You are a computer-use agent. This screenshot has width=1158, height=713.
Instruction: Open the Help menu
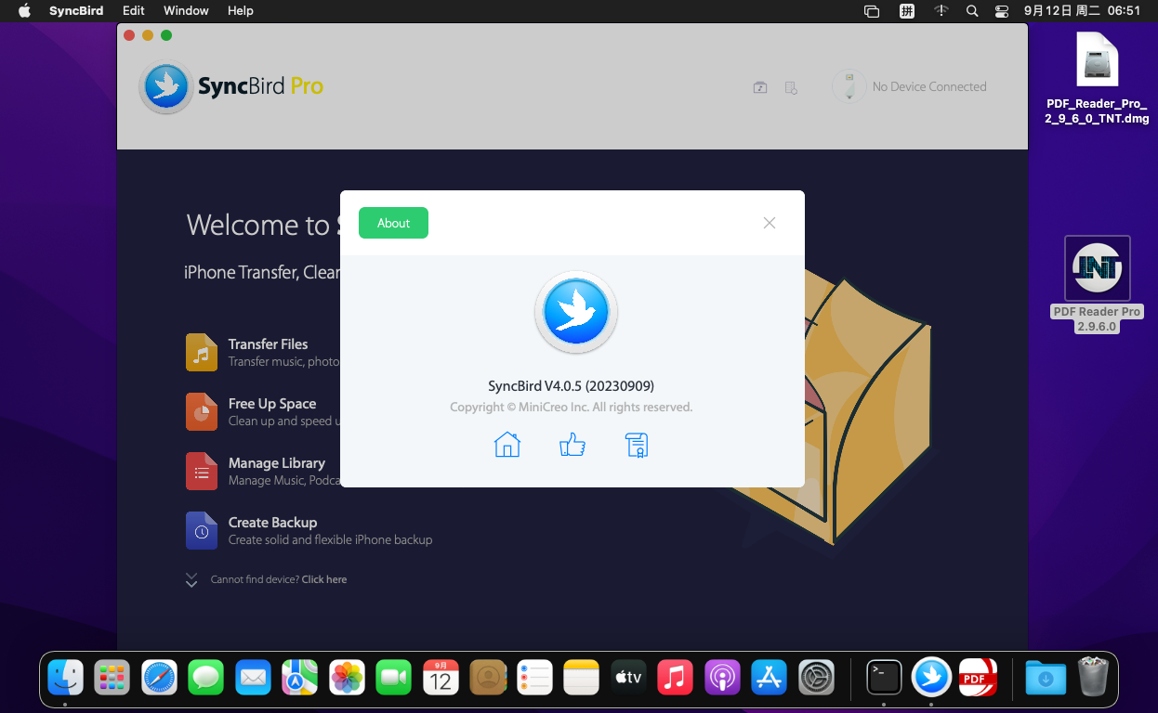coord(241,10)
